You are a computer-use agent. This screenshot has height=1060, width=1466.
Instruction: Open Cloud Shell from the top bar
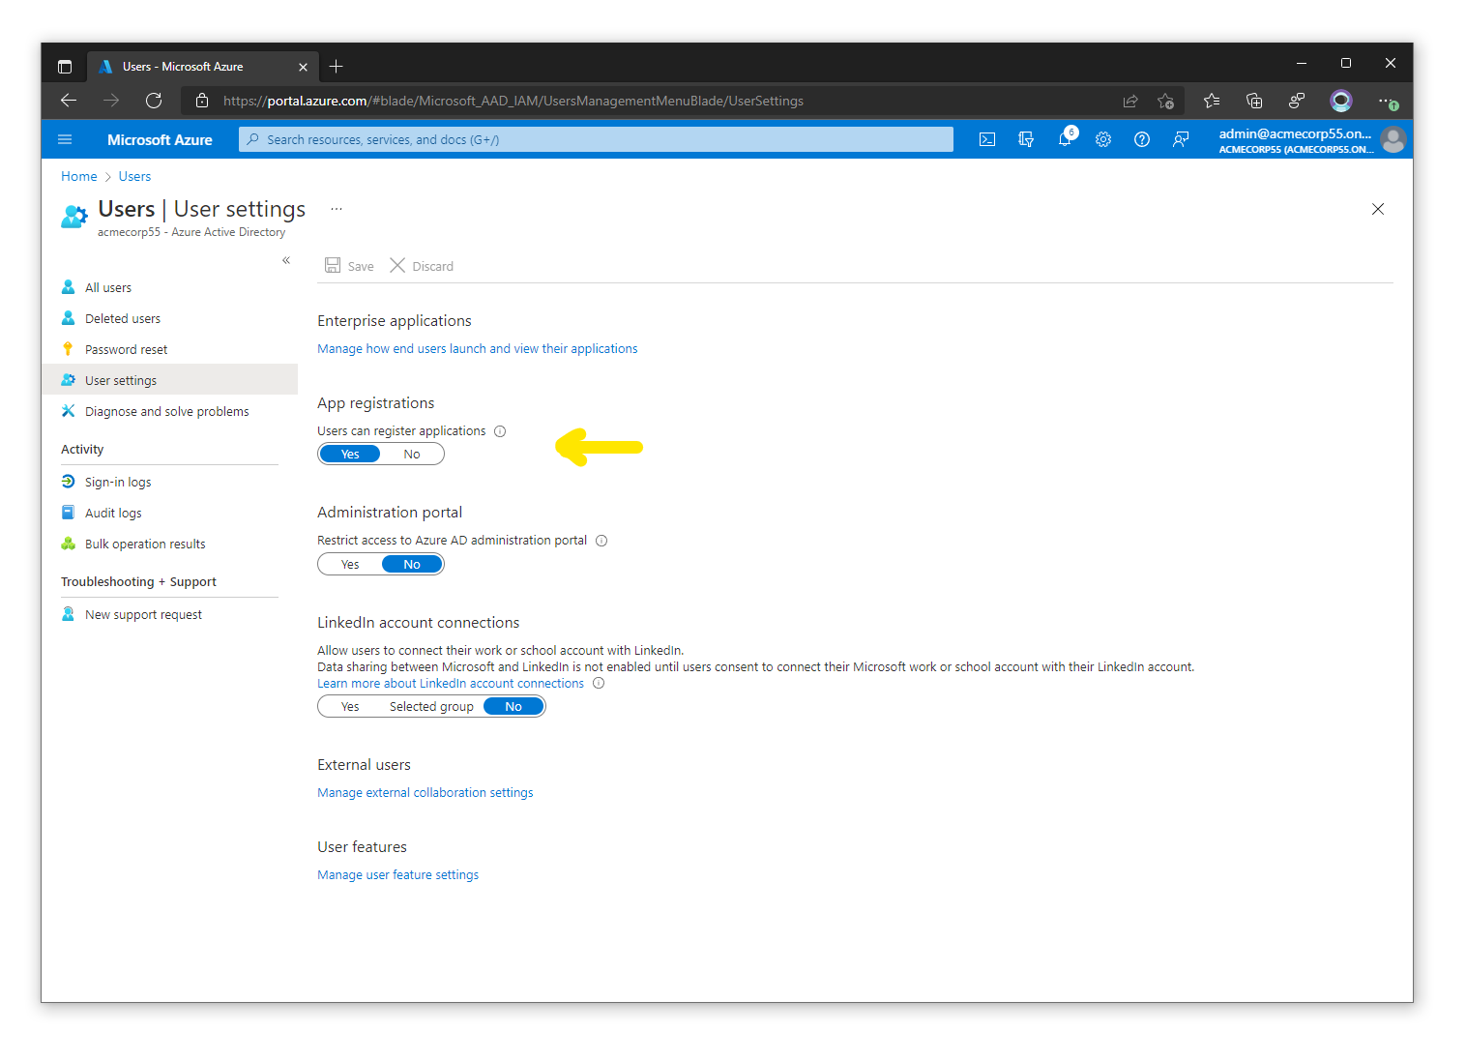(987, 139)
